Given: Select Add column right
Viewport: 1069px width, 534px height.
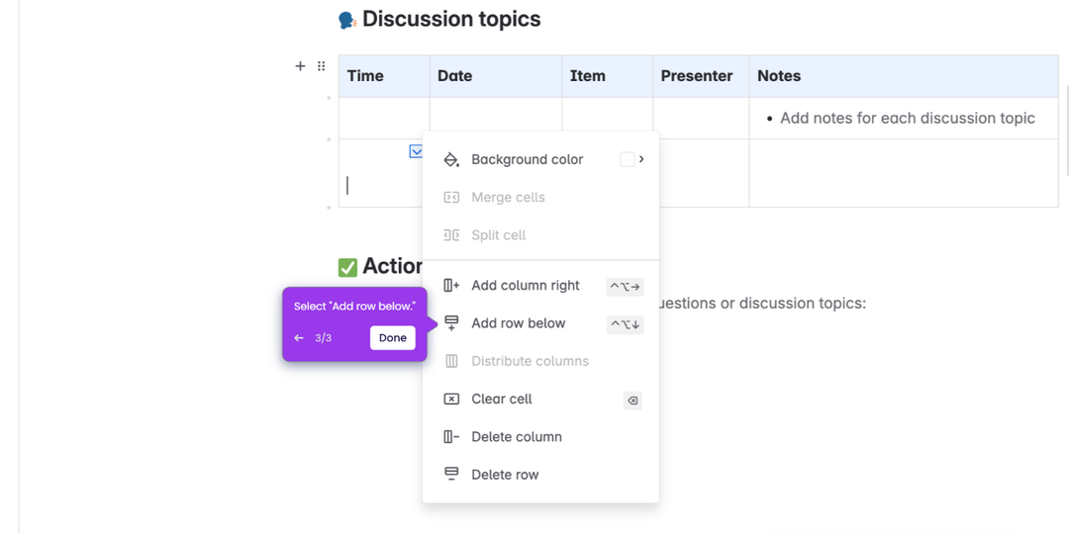Looking at the screenshot, I should tap(540, 286).
